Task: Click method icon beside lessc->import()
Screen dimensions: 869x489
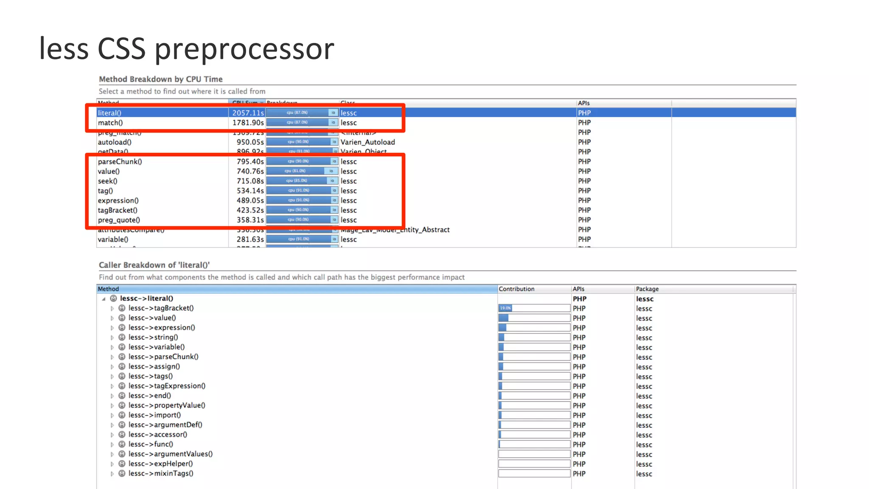Action: click(x=122, y=415)
